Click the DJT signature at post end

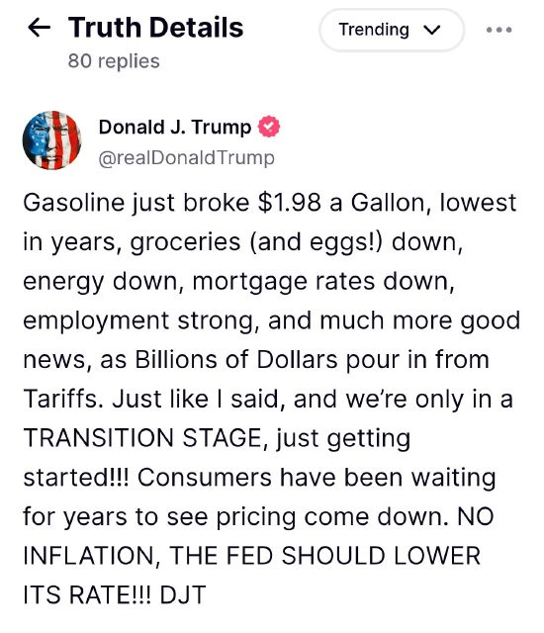183,594
